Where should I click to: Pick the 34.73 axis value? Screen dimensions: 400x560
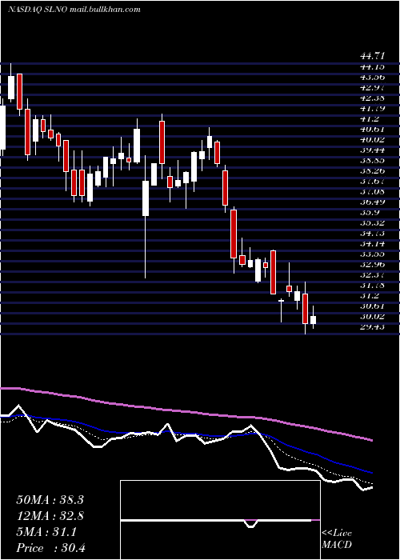point(372,234)
